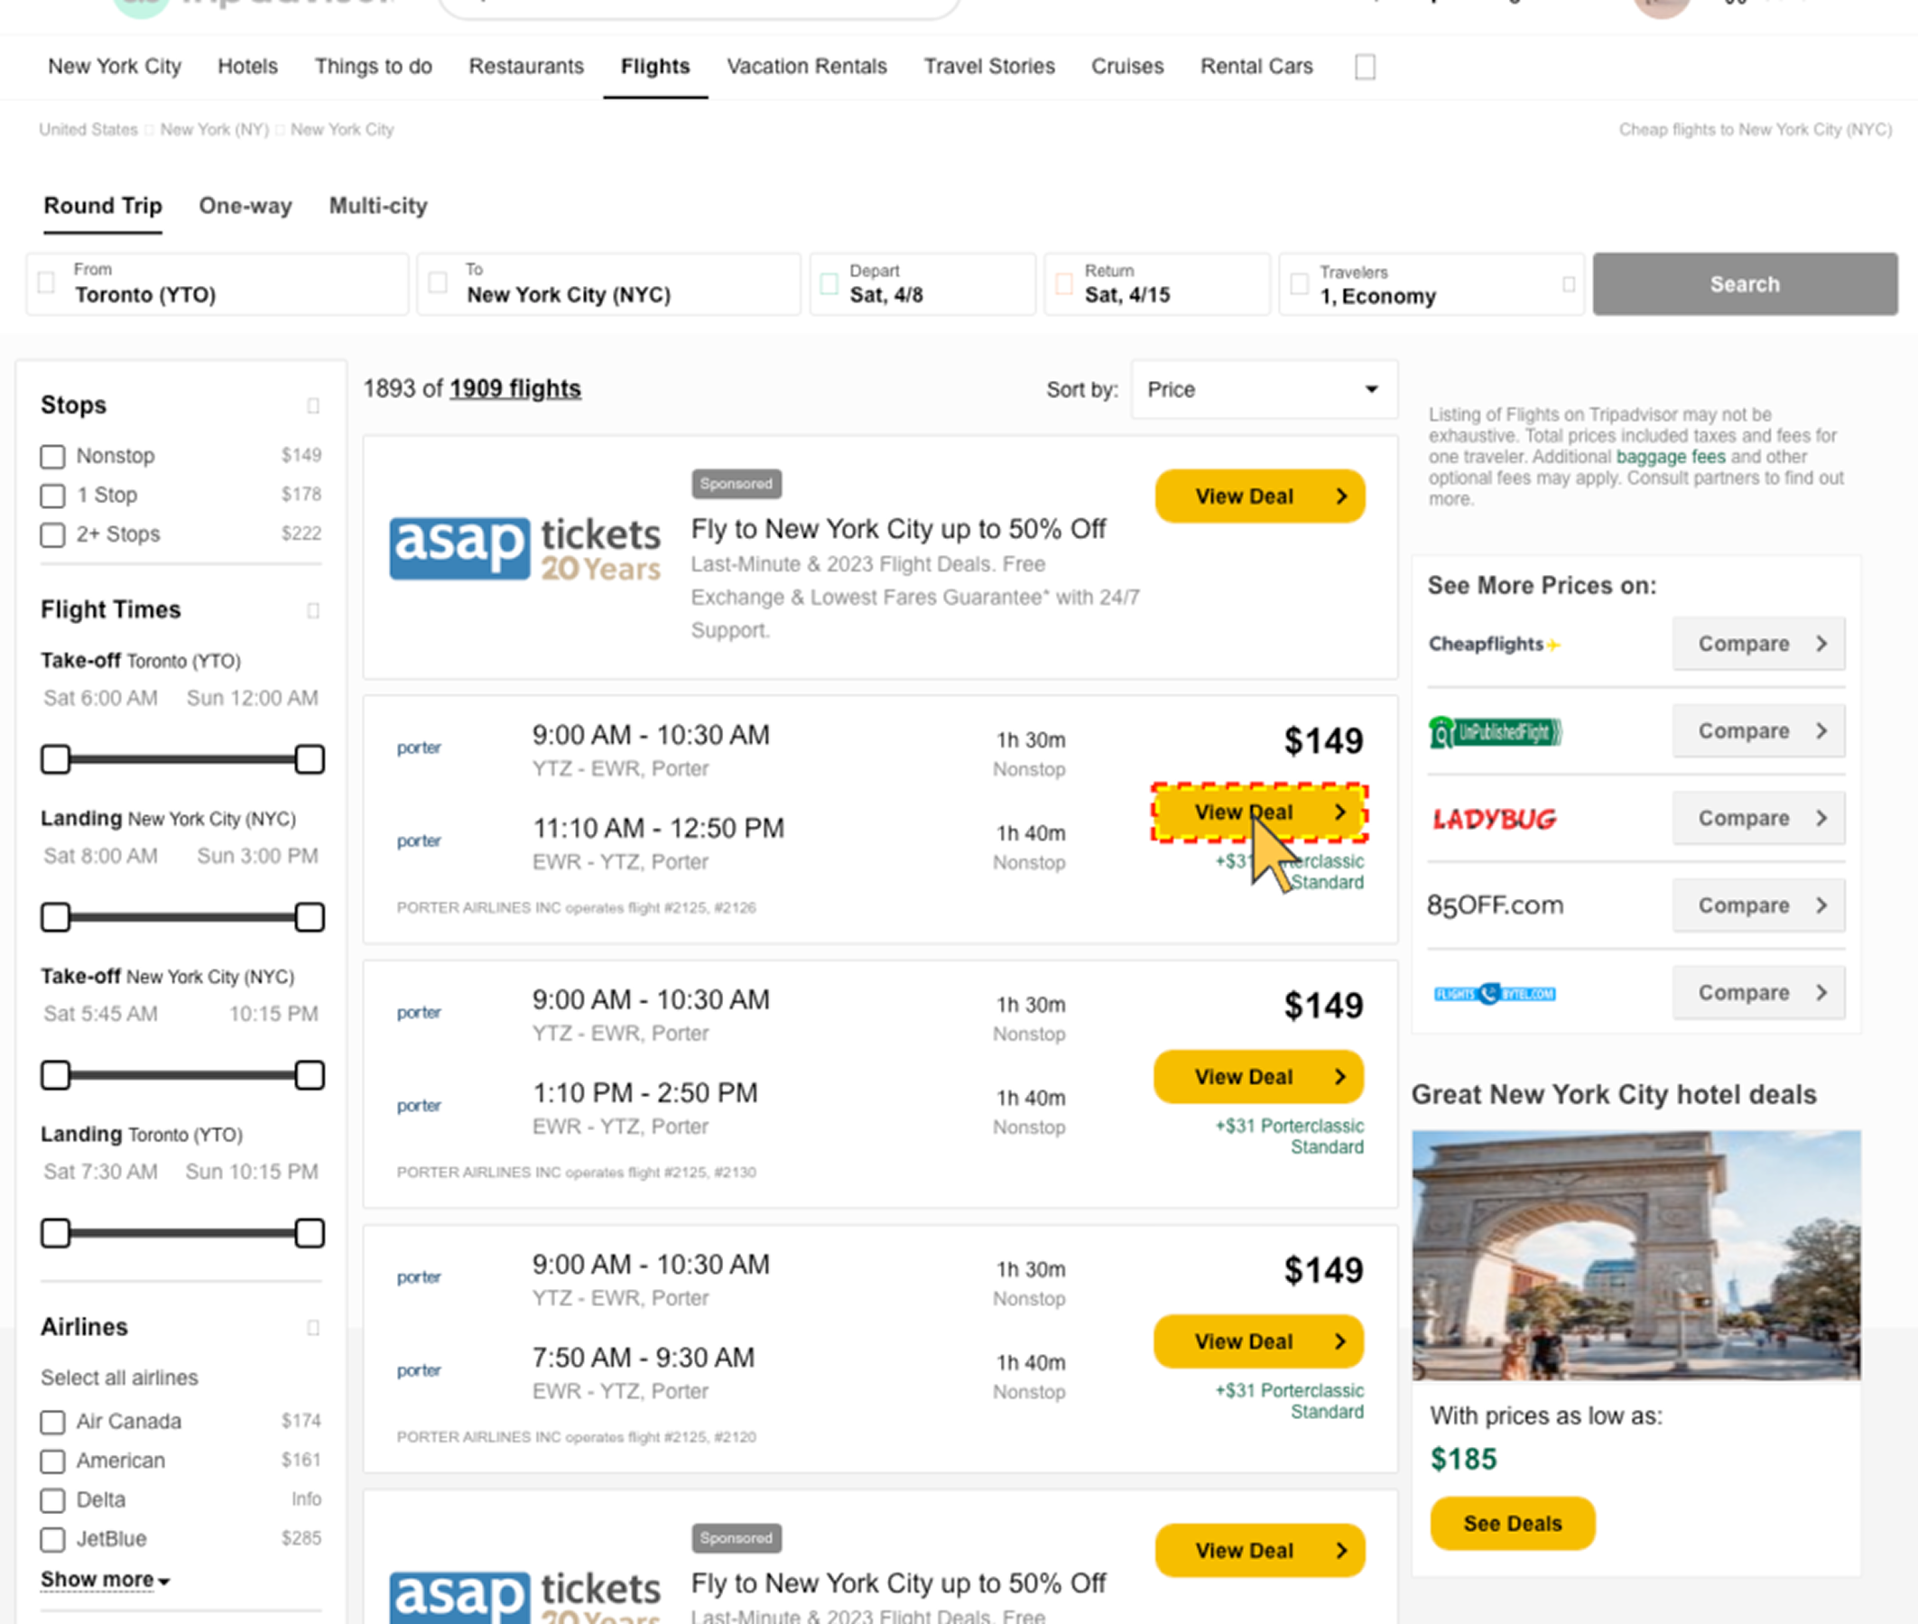Open Rental Cars in navigation
The width and height of the screenshot is (1918, 1624).
tap(1256, 66)
